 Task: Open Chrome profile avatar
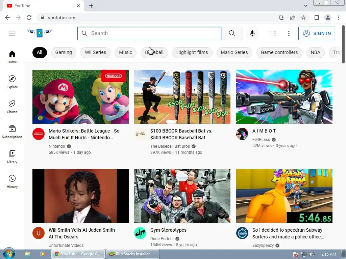point(328,18)
